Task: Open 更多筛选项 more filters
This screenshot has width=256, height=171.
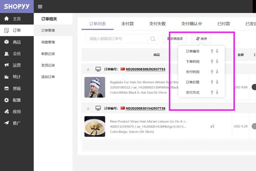Action: coord(175,39)
